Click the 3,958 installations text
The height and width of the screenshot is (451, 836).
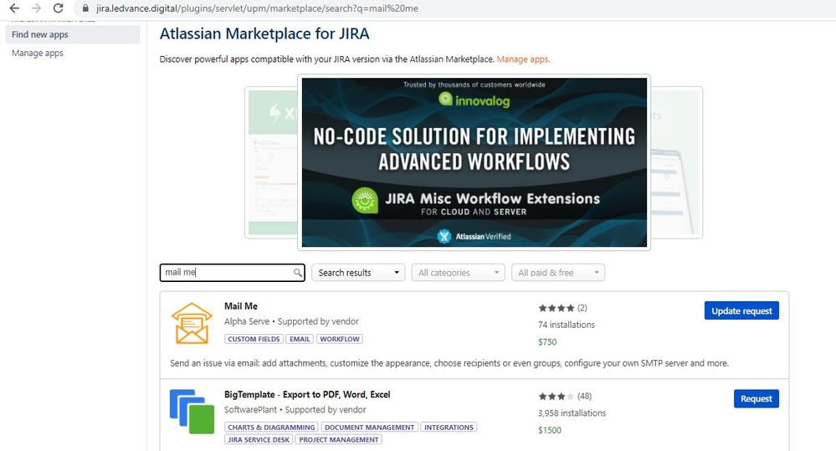(x=572, y=413)
